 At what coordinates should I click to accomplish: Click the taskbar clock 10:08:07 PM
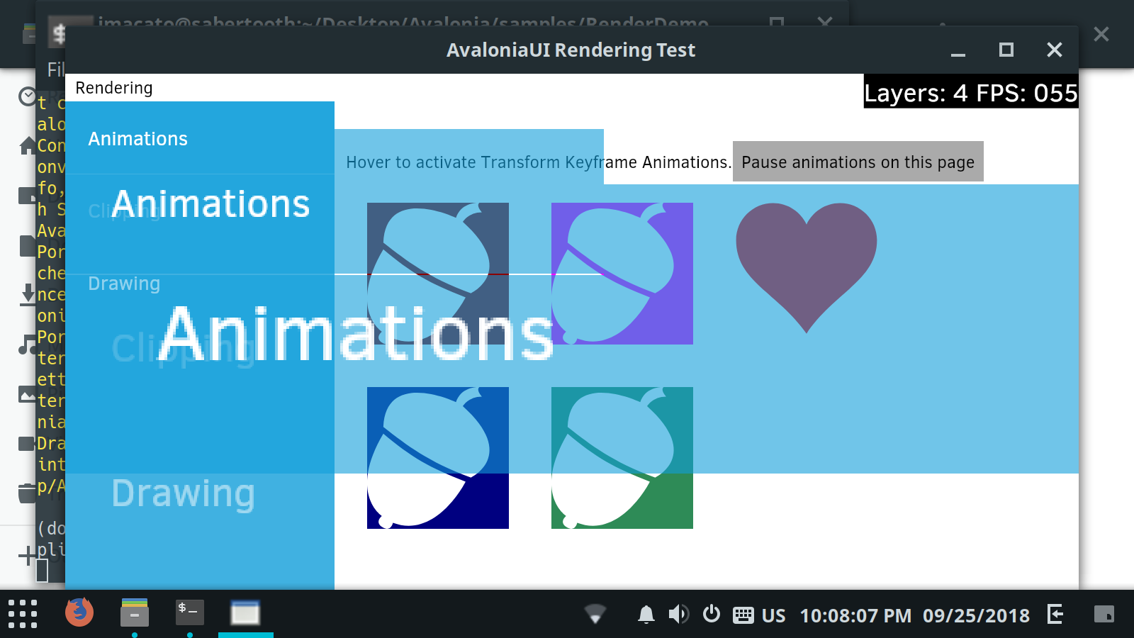[x=855, y=615]
